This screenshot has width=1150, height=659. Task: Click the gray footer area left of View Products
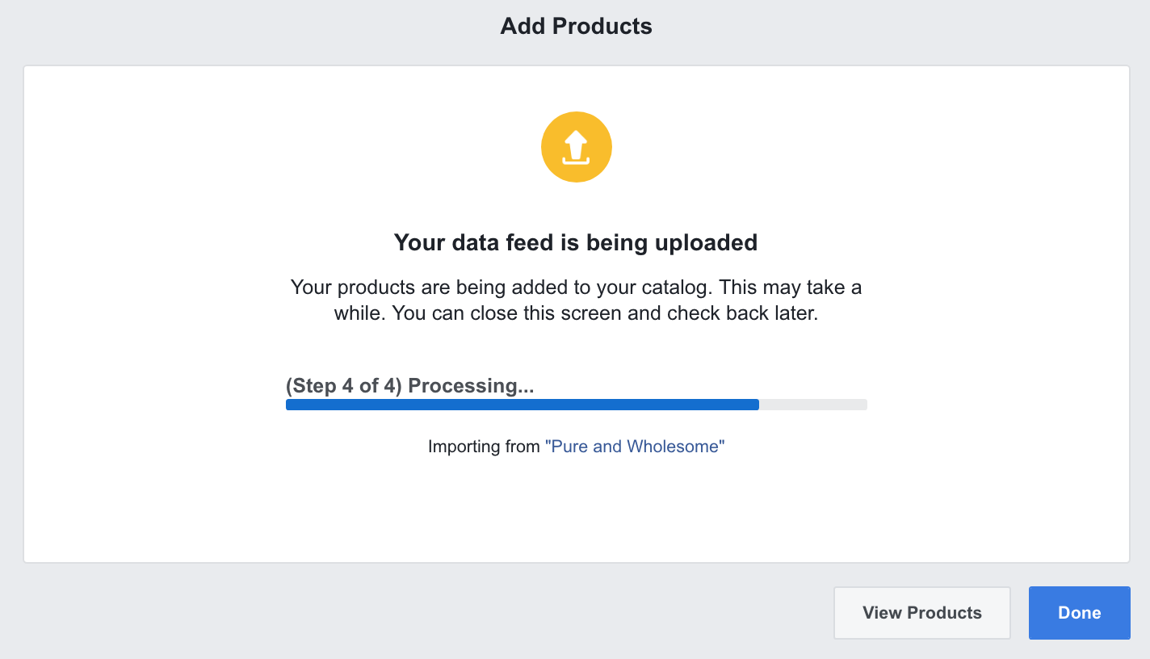[404, 612]
